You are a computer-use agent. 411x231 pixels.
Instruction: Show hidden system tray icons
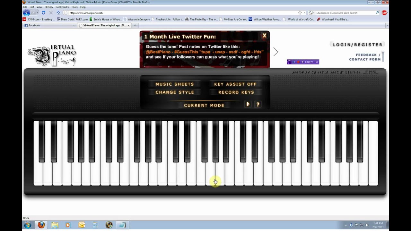[x=346, y=225]
